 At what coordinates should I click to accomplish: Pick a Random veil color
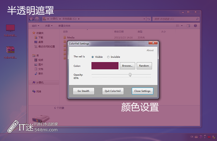[x=144, y=66]
